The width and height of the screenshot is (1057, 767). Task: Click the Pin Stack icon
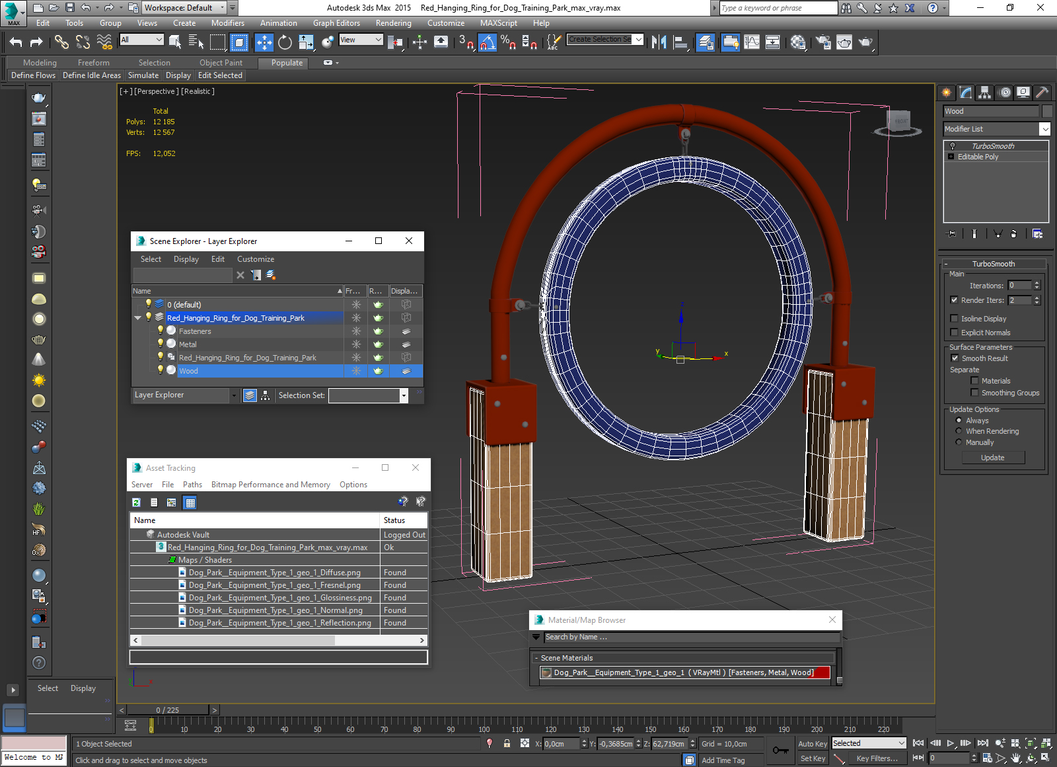pyautogui.click(x=952, y=233)
